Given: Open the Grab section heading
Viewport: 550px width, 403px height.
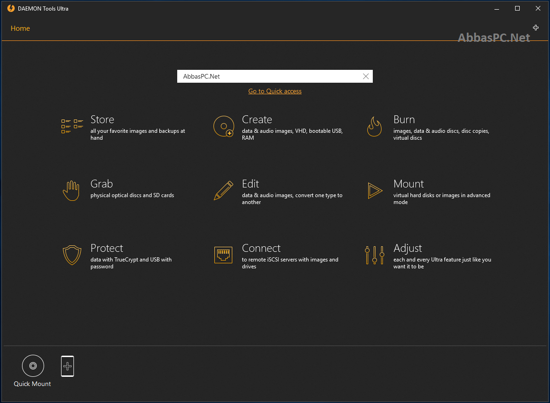Looking at the screenshot, I should coord(102,184).
